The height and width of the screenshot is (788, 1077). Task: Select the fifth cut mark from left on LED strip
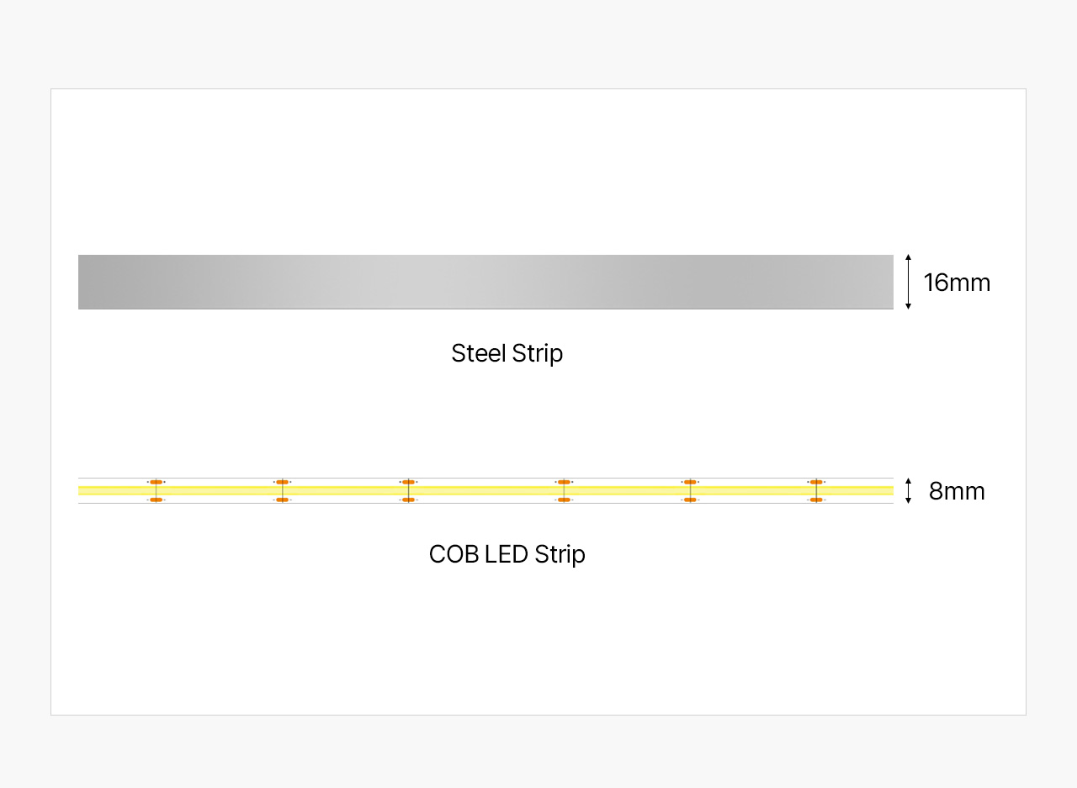(690, 490)
